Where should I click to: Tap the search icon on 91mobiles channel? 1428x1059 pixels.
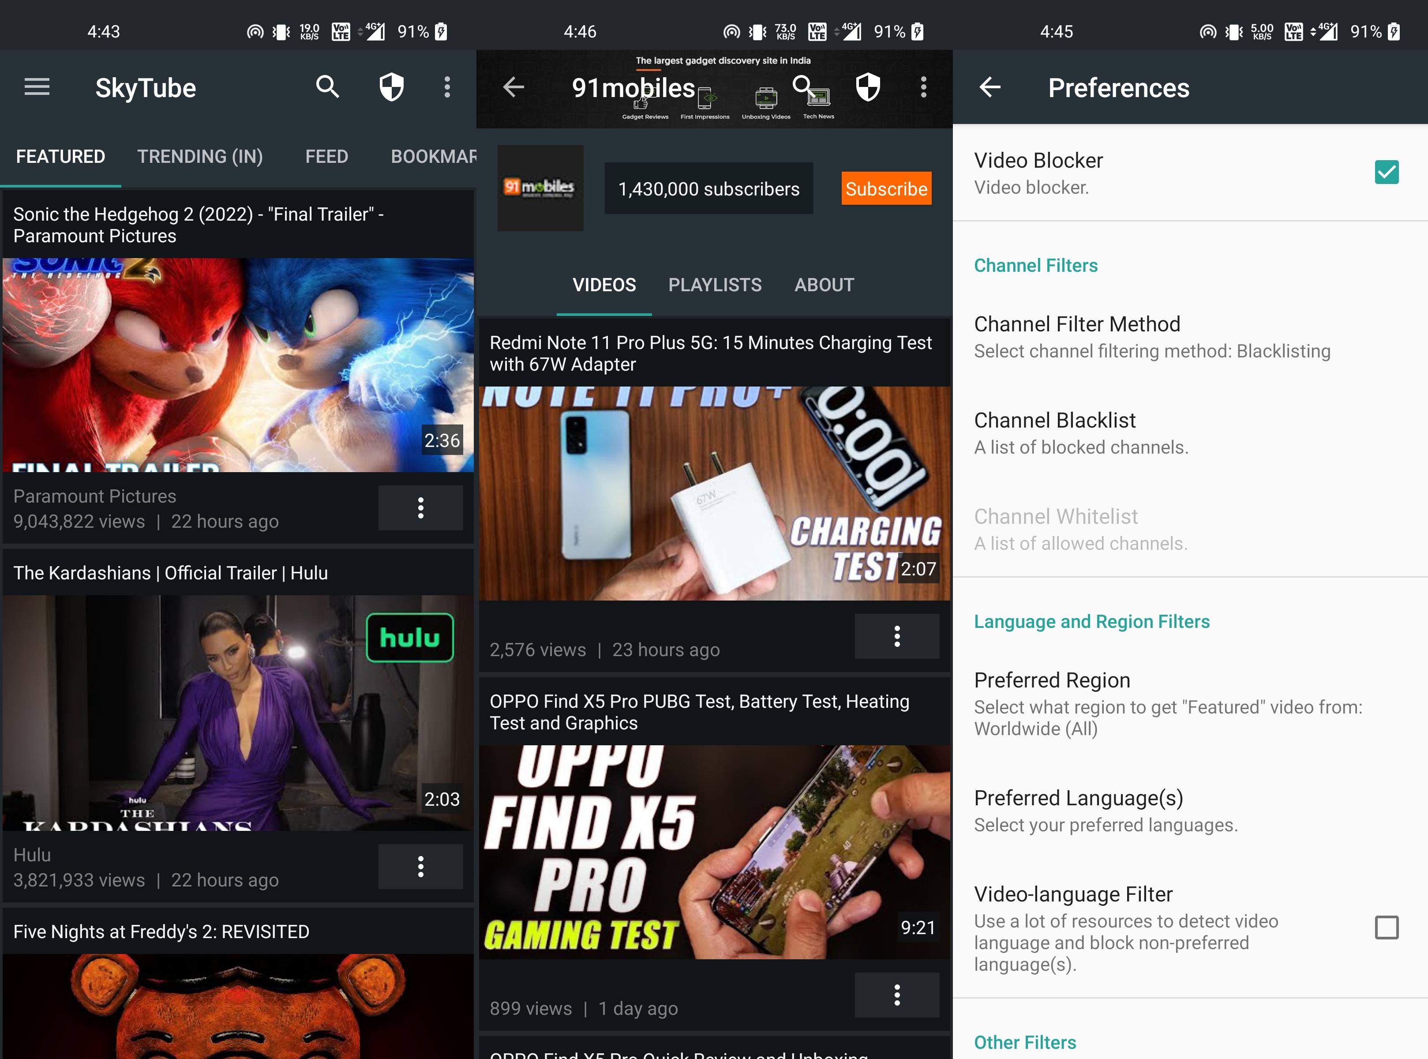click(804, 86)
